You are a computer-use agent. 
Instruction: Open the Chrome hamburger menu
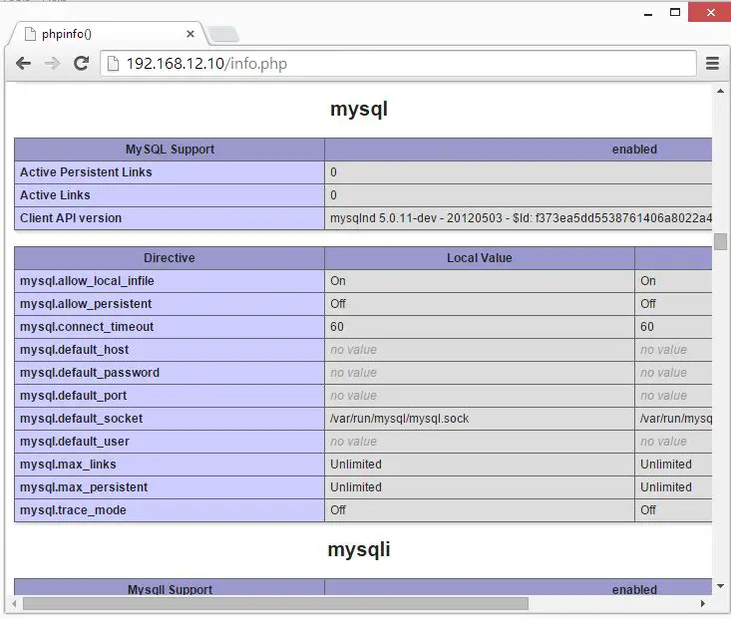click(712, 64)
